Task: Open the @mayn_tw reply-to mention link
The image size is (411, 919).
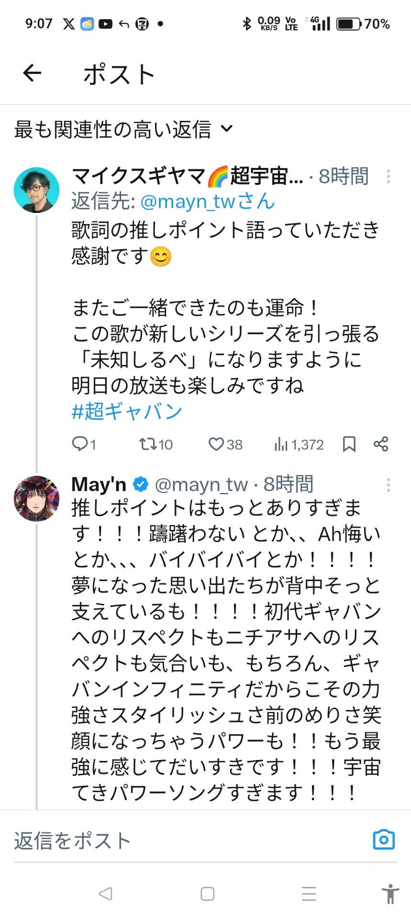Action: pyautogui.click(x=207, y=202)
